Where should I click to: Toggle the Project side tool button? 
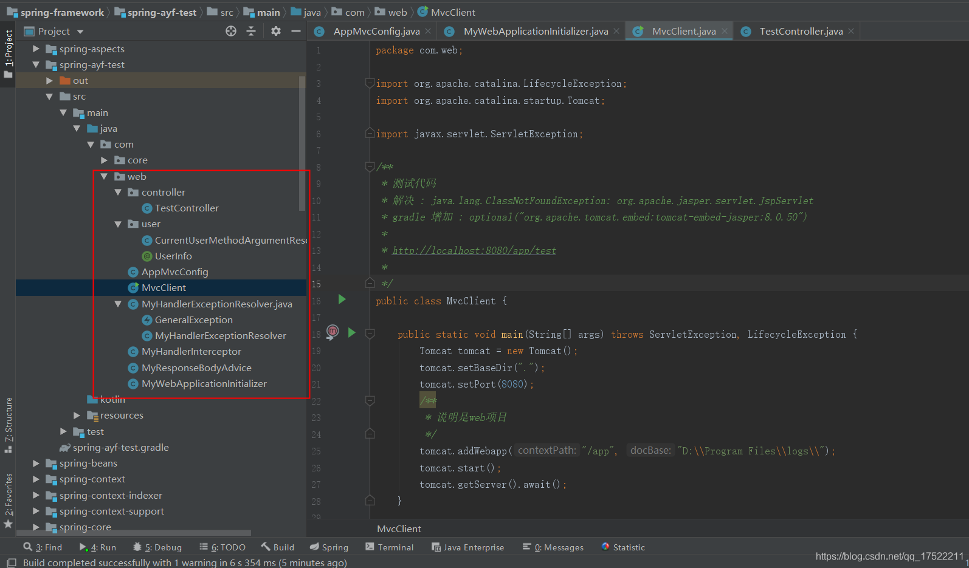[8, 53]
